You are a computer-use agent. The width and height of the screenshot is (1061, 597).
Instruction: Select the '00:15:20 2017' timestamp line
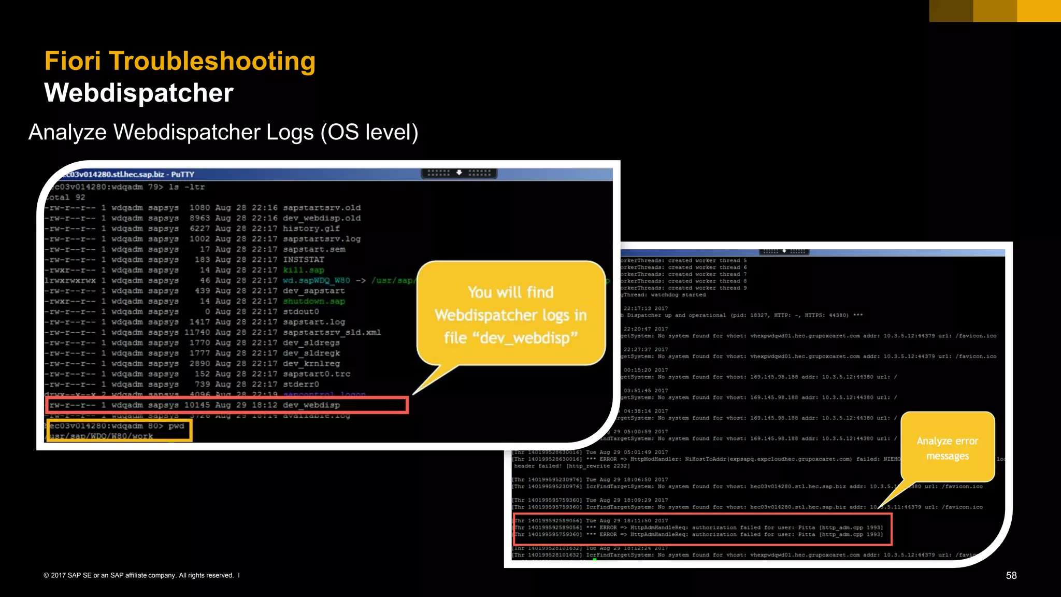pos(646,370)
